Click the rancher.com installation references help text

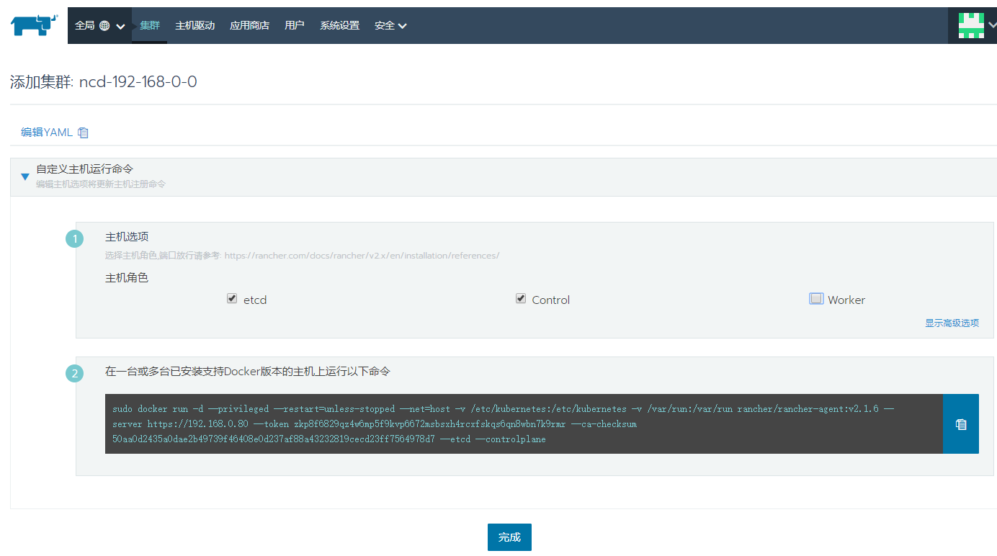pyautogui.click(x=302, y=256)
